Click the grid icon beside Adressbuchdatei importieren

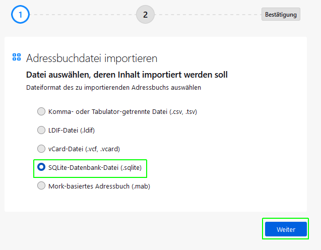[x=17, y=57]
